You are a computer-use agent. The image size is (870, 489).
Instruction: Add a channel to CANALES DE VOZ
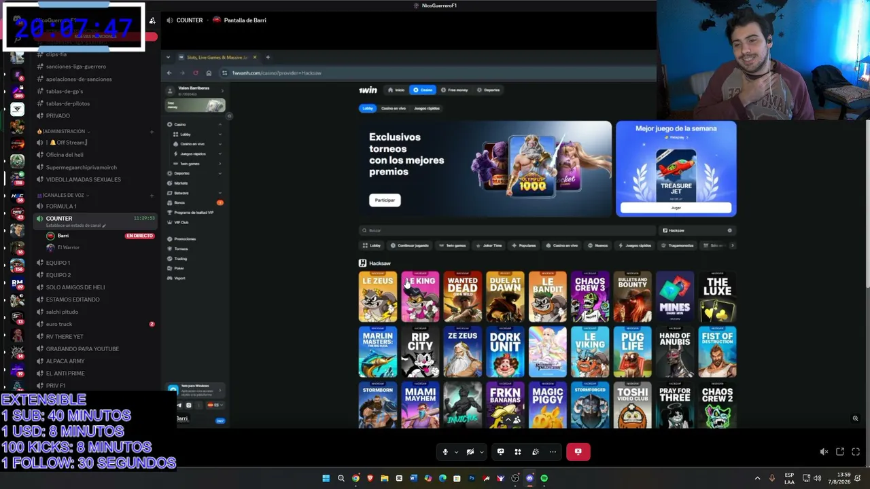(x=152, y=196)
